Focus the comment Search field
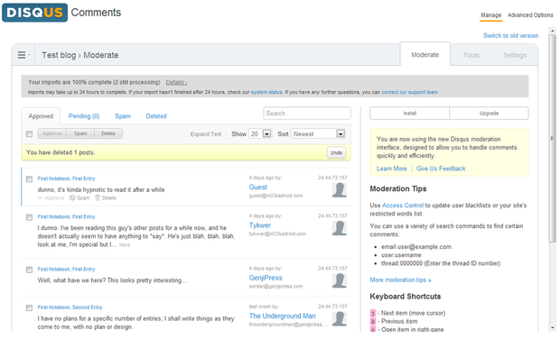Screen dimensions: 560x339 point(307,114)
